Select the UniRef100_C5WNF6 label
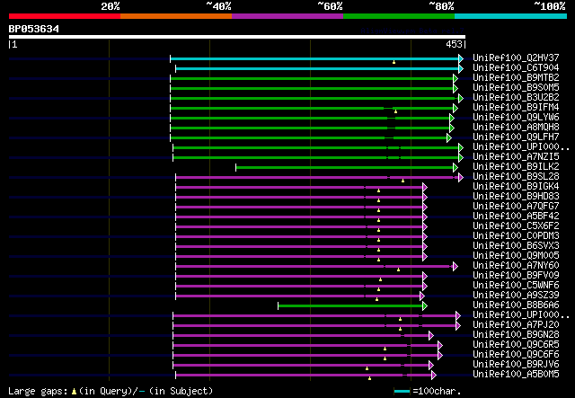This screenshot has height=398, width=575. [516, 286]
